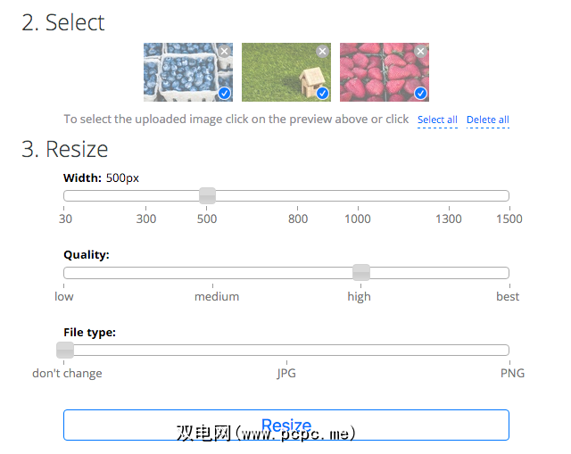The width and height of the screenshot is (571, 454).
Task: Click the Delete all link
Action: [x=487, y=120]
